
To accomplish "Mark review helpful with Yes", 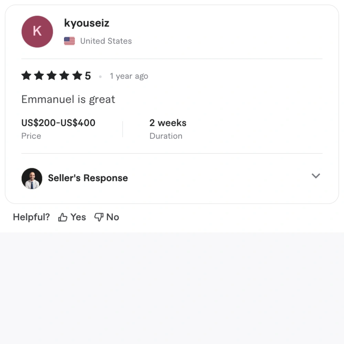I will (72, 217).
